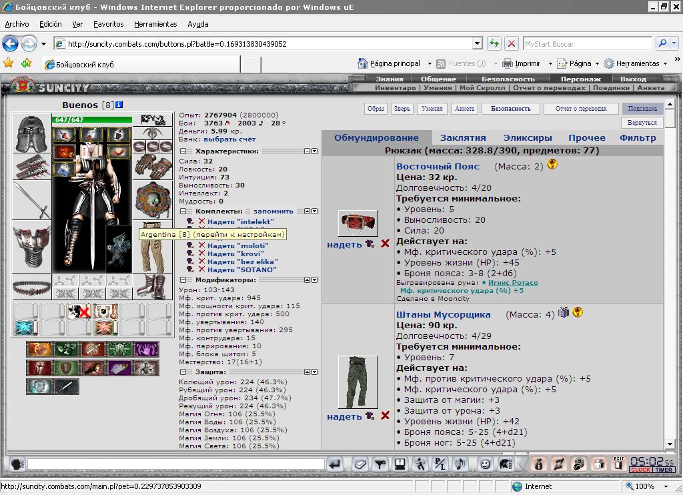Click the chat message input field
Screen dimensions: 683x495
176,464
